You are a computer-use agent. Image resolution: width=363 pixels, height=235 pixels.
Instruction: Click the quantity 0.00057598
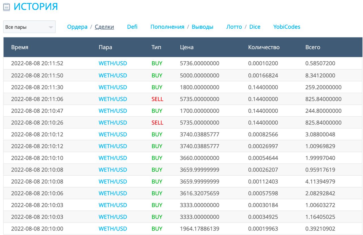tap(263, 193)
